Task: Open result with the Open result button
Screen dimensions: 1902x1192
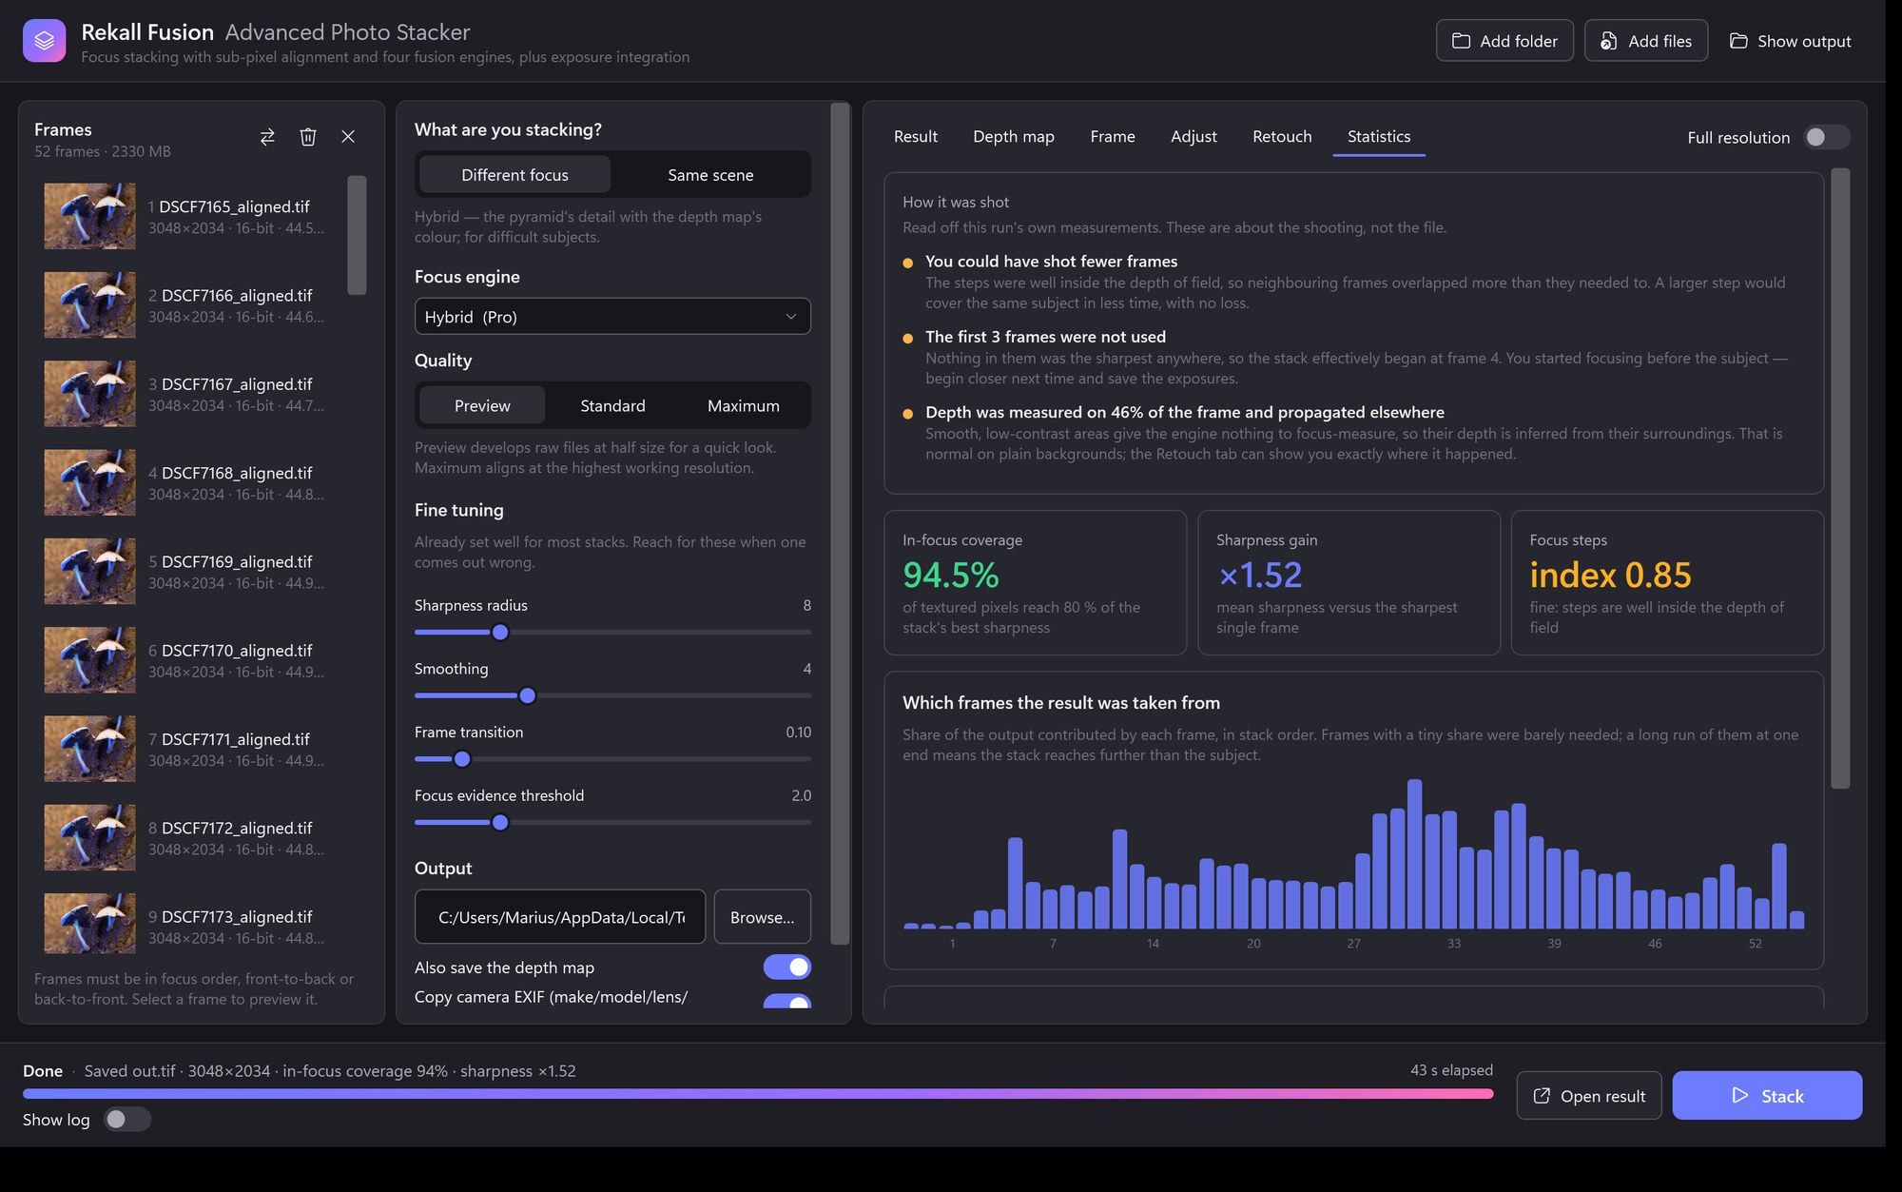Action: (1589, 1096)
